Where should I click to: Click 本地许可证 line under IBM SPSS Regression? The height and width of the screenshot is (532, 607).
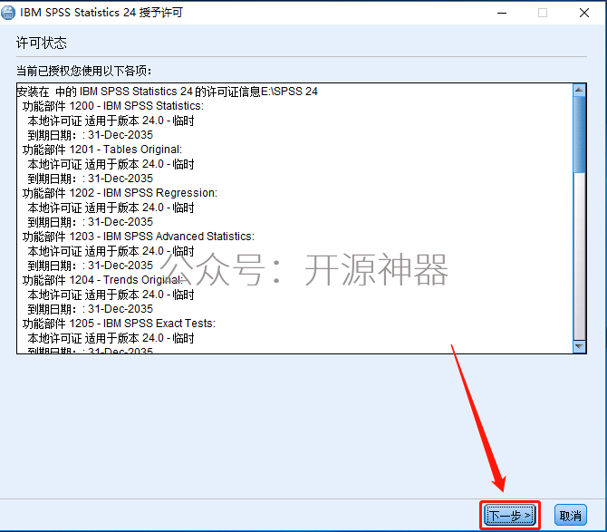[111, 208]
